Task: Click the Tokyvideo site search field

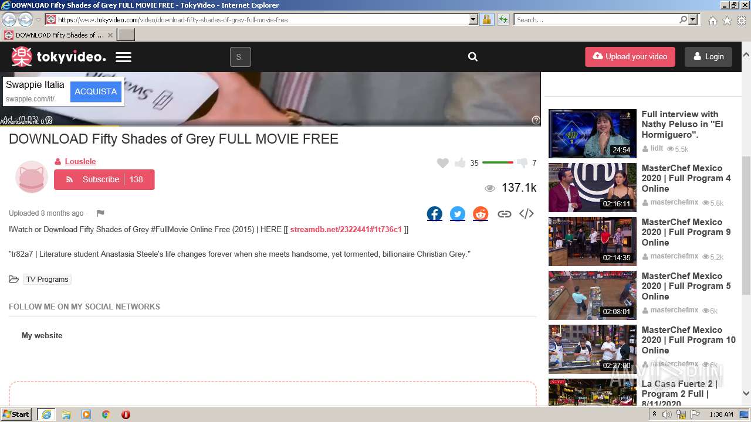Action: (x=240, y=57)
